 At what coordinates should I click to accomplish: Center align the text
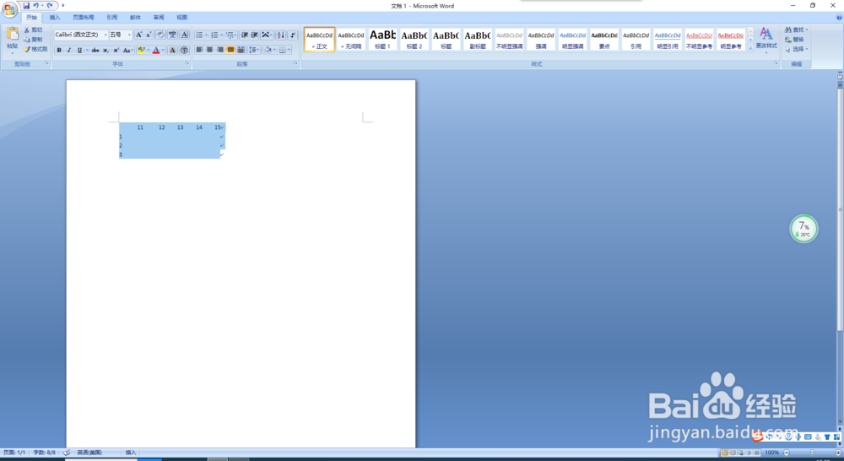click(209, 50)
